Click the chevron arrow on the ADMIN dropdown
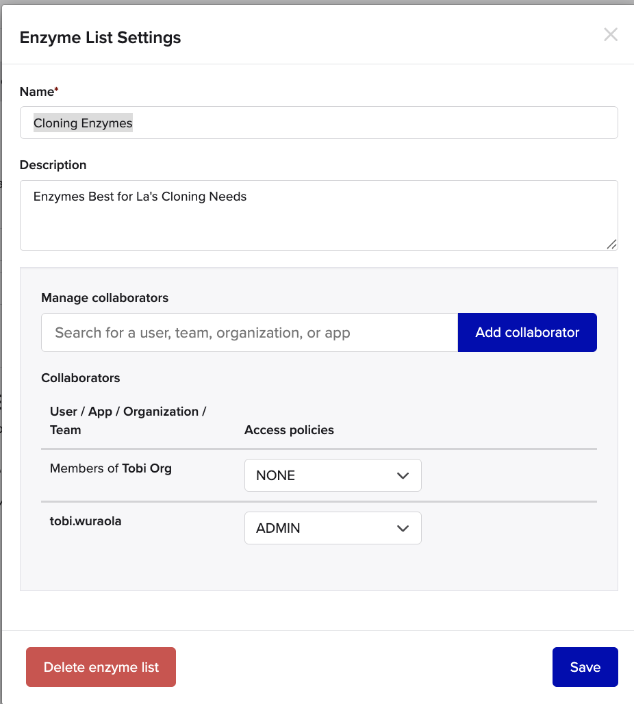The height and width of the screenshot is (704, 634). point(403,529)
